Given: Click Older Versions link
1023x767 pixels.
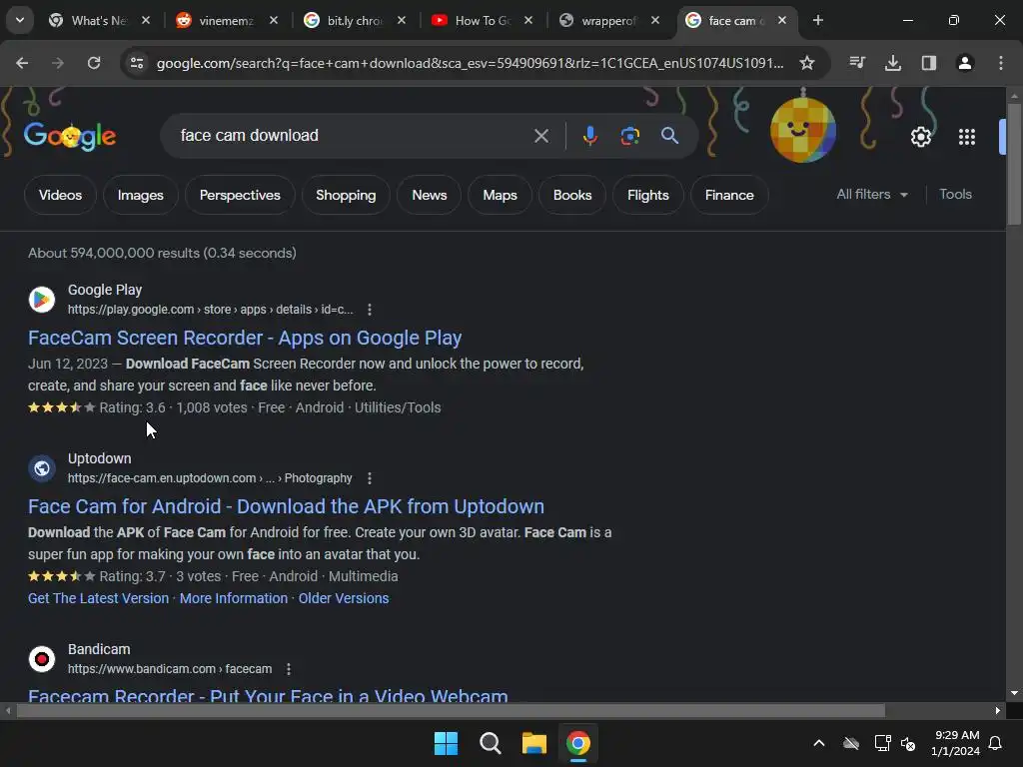Looking at the screenshot, I should coord(344,598).
